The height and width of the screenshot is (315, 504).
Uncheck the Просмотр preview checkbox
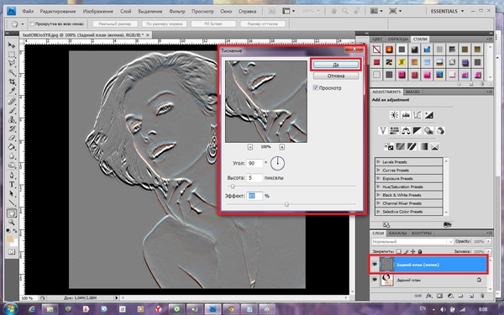(315, 87)
